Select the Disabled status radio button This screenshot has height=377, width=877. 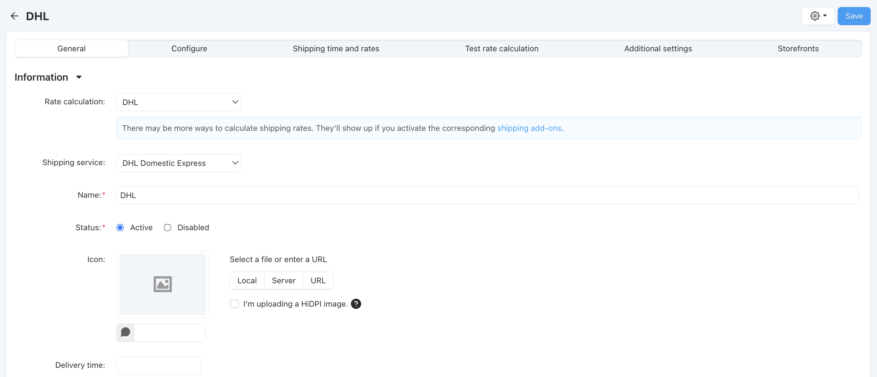point(168,227)
